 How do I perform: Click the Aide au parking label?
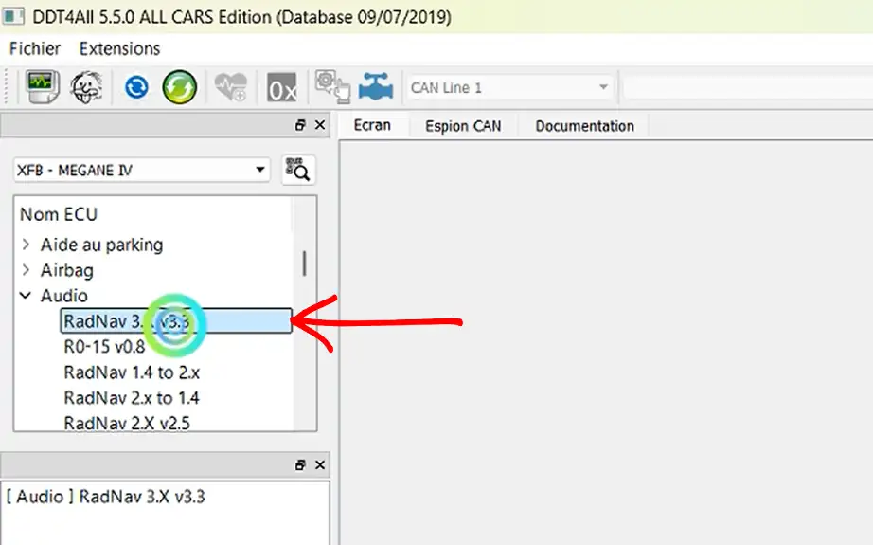pos(102,245)
